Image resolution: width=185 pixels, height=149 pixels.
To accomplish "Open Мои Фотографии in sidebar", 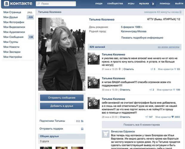I will 14,22.
